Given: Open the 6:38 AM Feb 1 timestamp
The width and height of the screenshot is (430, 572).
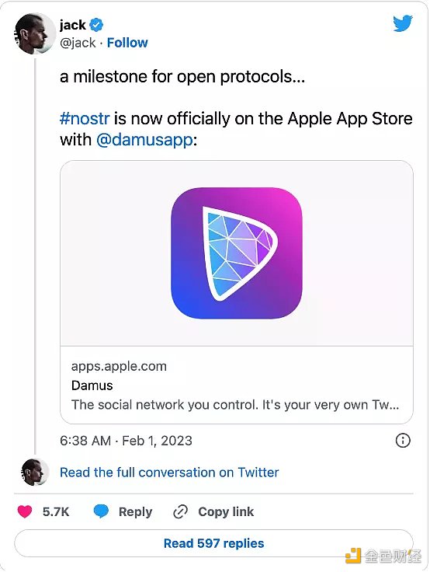Looking at the screenshot, I should pos(126,441).
